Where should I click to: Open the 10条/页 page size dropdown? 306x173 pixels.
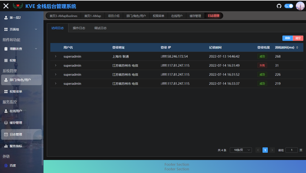[x=241, y=150]
